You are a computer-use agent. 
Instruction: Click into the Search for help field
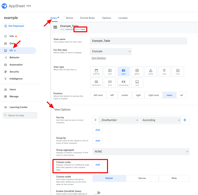point(20,115)
